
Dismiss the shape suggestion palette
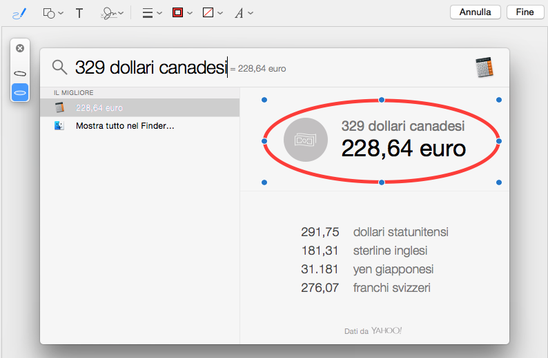point(20,48)
